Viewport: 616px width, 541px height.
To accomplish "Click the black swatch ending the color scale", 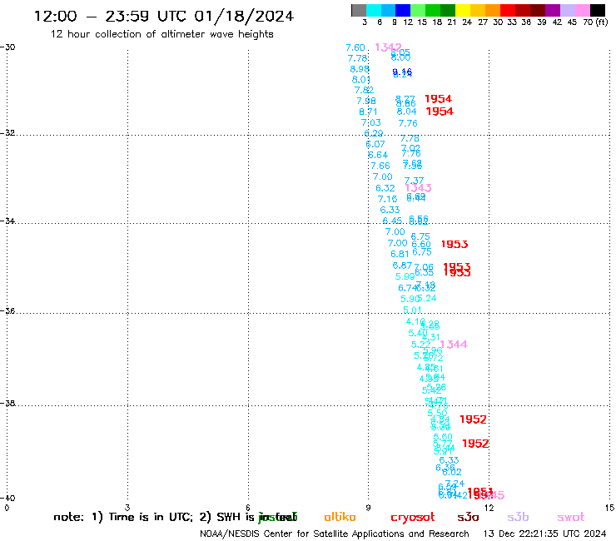I will coord(597,10).
